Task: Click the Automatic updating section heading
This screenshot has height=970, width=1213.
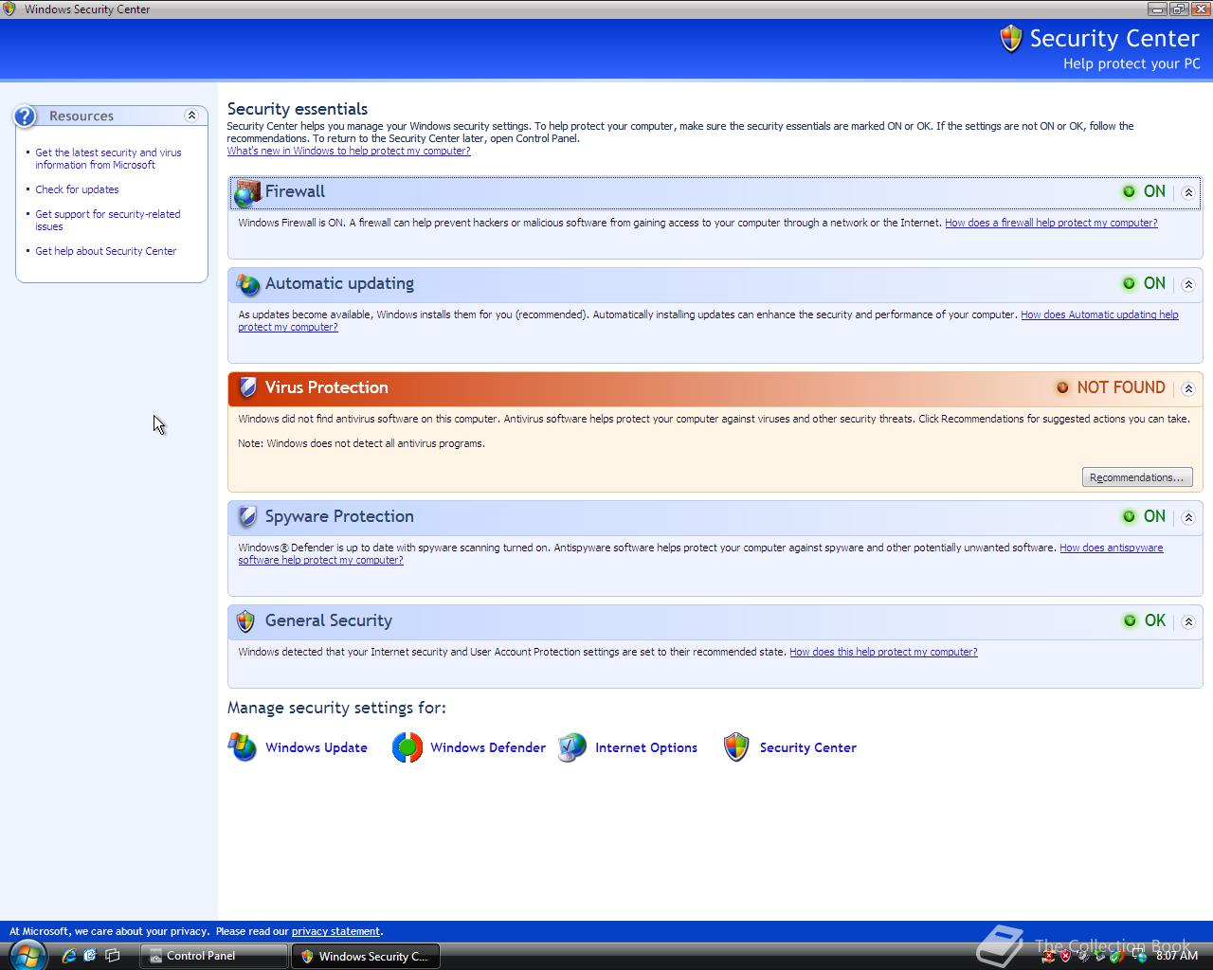Action: (339, 283)
